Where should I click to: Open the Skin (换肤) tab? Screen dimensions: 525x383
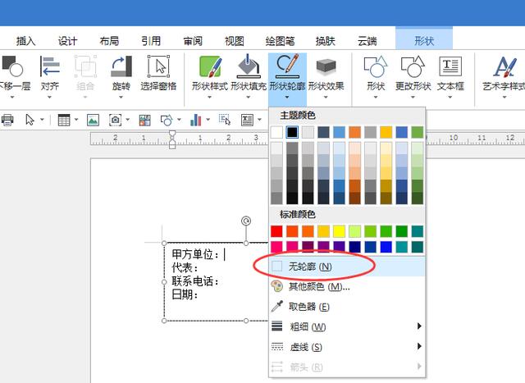tap(325, 41)
